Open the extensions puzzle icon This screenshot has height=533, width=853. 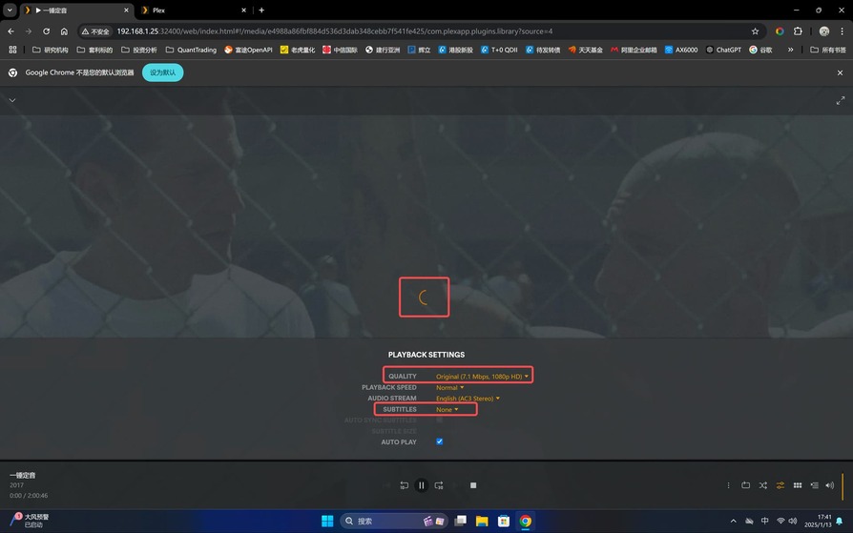coord(798,31)
